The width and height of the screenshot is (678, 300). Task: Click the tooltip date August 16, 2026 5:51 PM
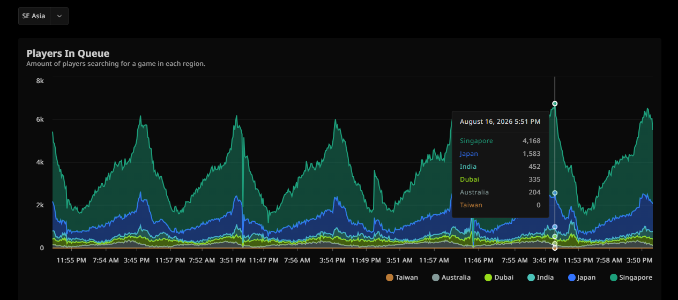coord(500,122)
